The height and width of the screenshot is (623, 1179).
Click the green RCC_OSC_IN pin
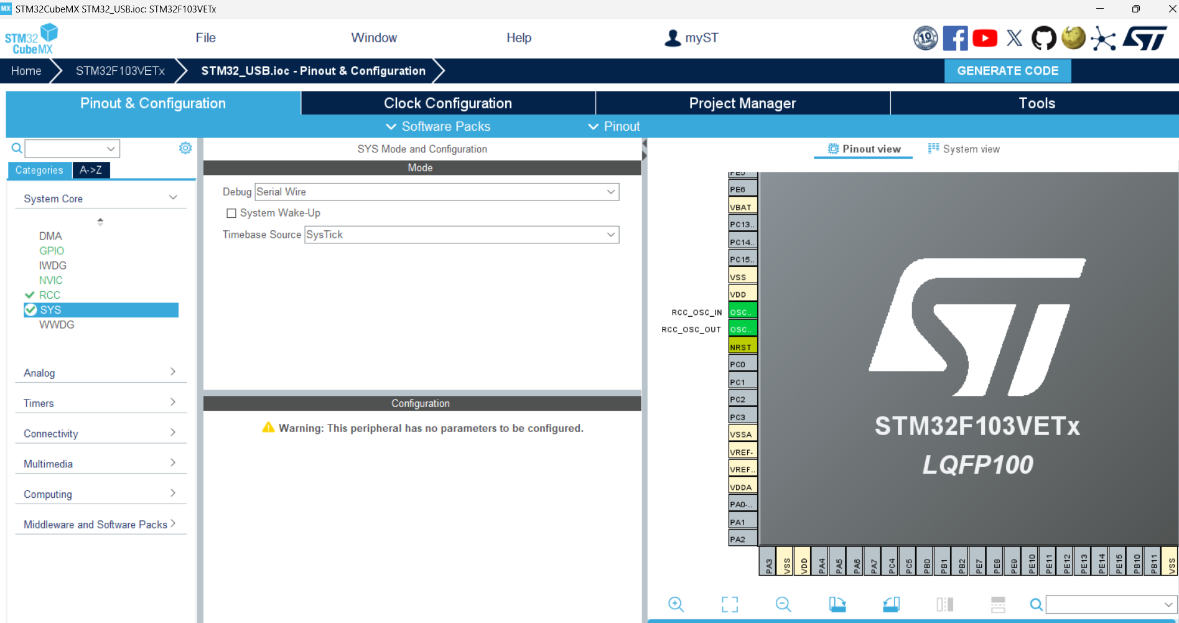(x=743, y=312)
